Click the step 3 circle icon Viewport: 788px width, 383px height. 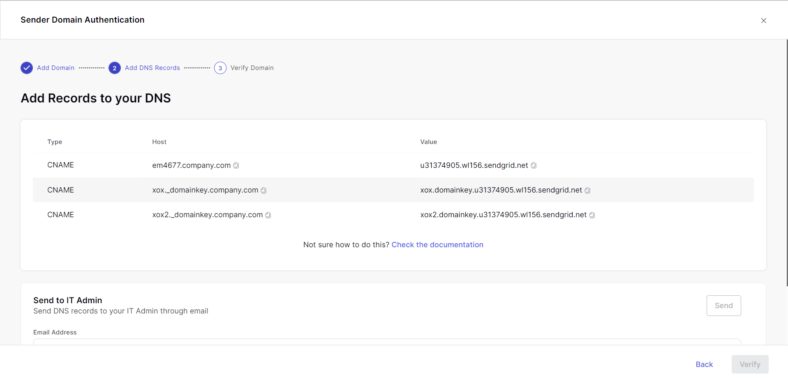click(x=220, y=68)
